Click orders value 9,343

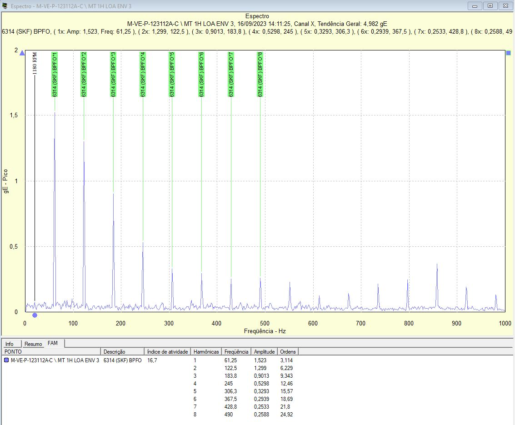[x=286, y=376]
